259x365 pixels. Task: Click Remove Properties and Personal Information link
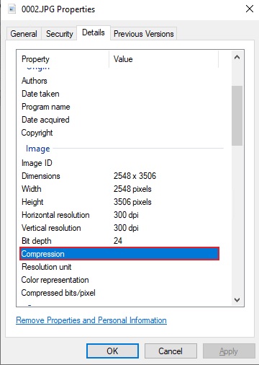tap(91, 320)
